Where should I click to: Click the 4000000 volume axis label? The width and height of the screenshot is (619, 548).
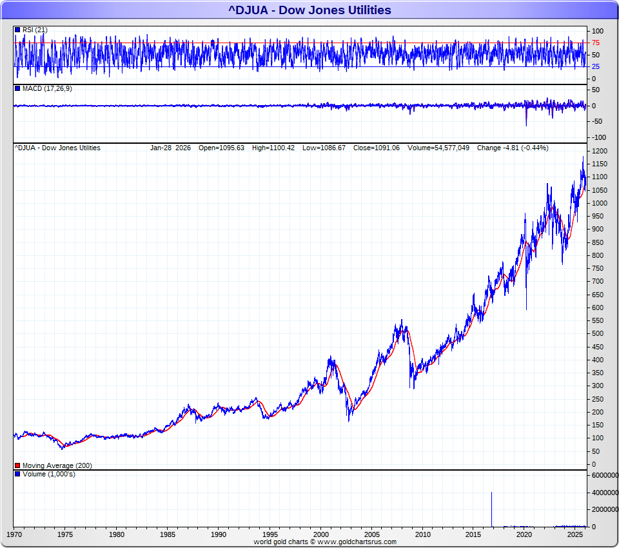point(605,493)
